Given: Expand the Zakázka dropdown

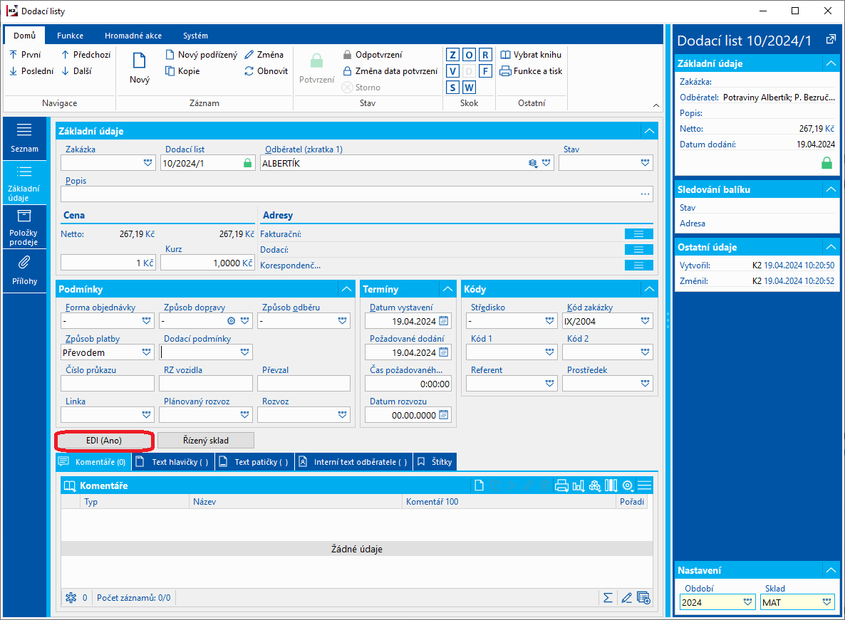Looking at the screenshot, I should (147, 162).
